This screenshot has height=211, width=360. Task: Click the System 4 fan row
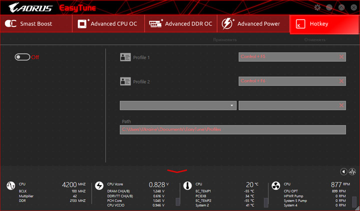coord(314,205)
